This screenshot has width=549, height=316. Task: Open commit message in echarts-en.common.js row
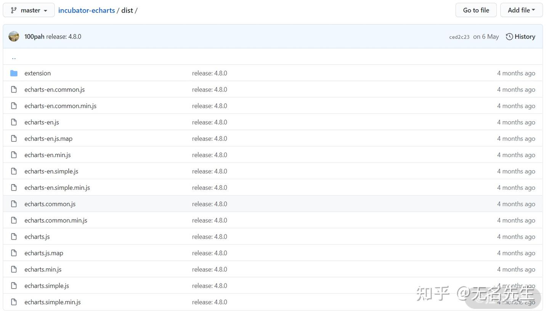(210, 90)
